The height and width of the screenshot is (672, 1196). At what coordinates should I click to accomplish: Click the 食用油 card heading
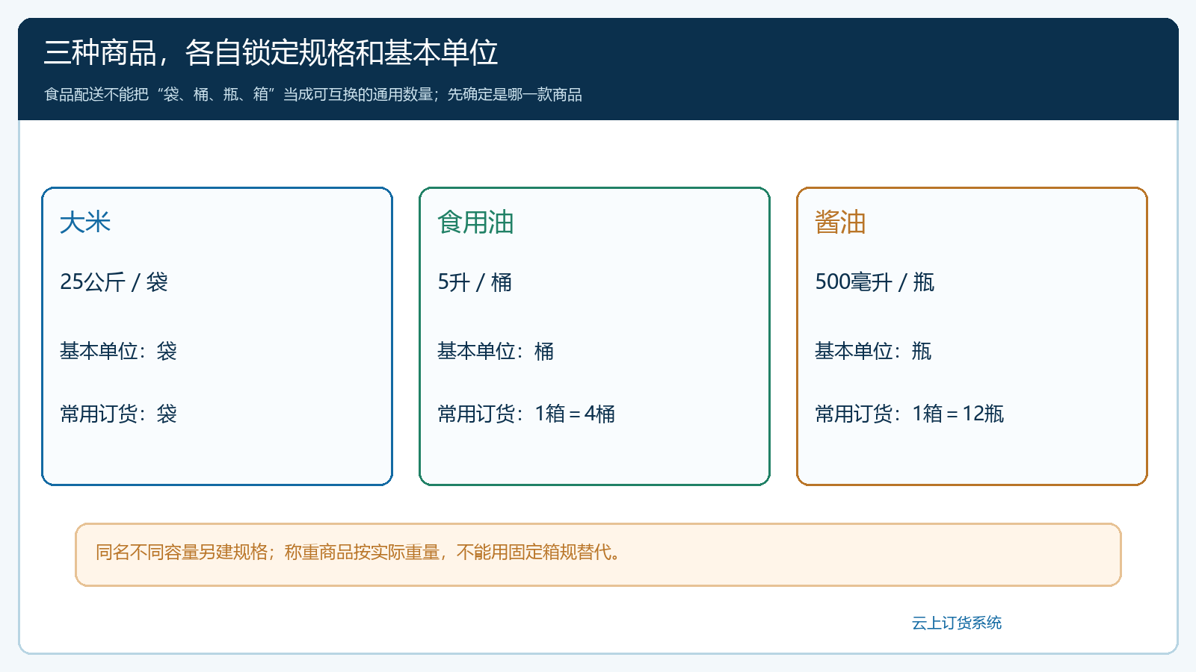click(475, 222)
